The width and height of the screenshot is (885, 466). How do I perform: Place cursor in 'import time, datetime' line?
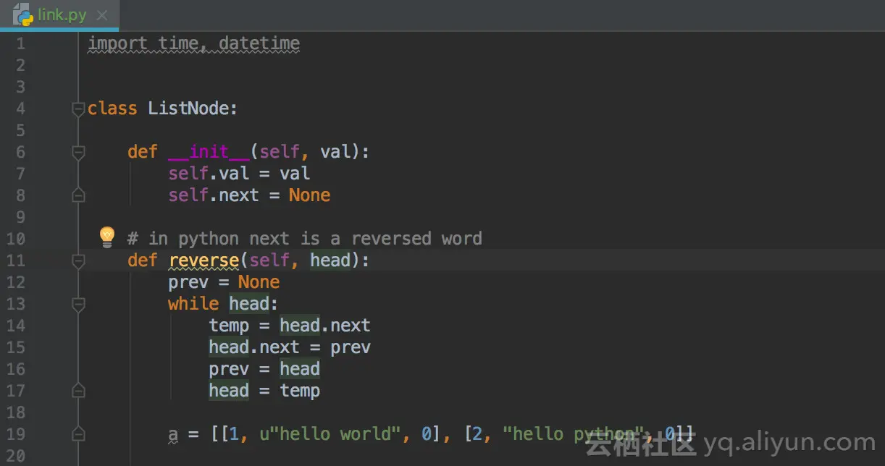tap(193, 43)
